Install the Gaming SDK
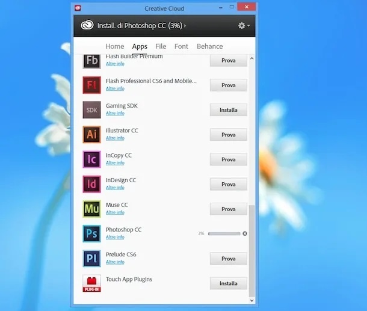 coord(229,110)
